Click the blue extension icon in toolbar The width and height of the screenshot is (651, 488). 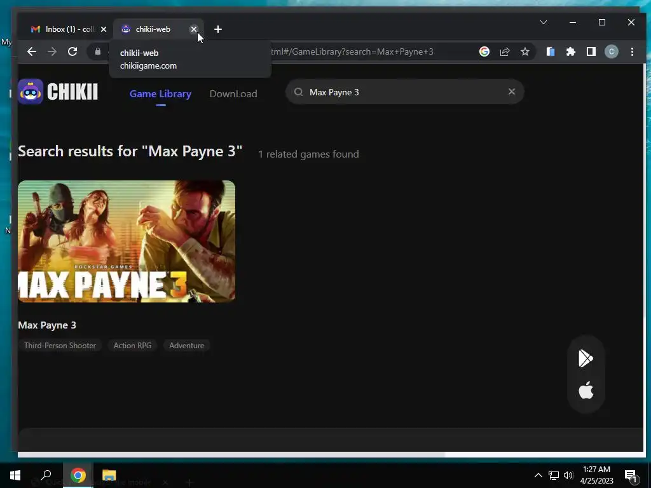(551, 51)
